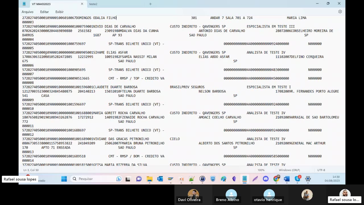Click text NELSON BARBOSA
The height and width of the screenshot is (205, 364).
click(x=212, y=91)
